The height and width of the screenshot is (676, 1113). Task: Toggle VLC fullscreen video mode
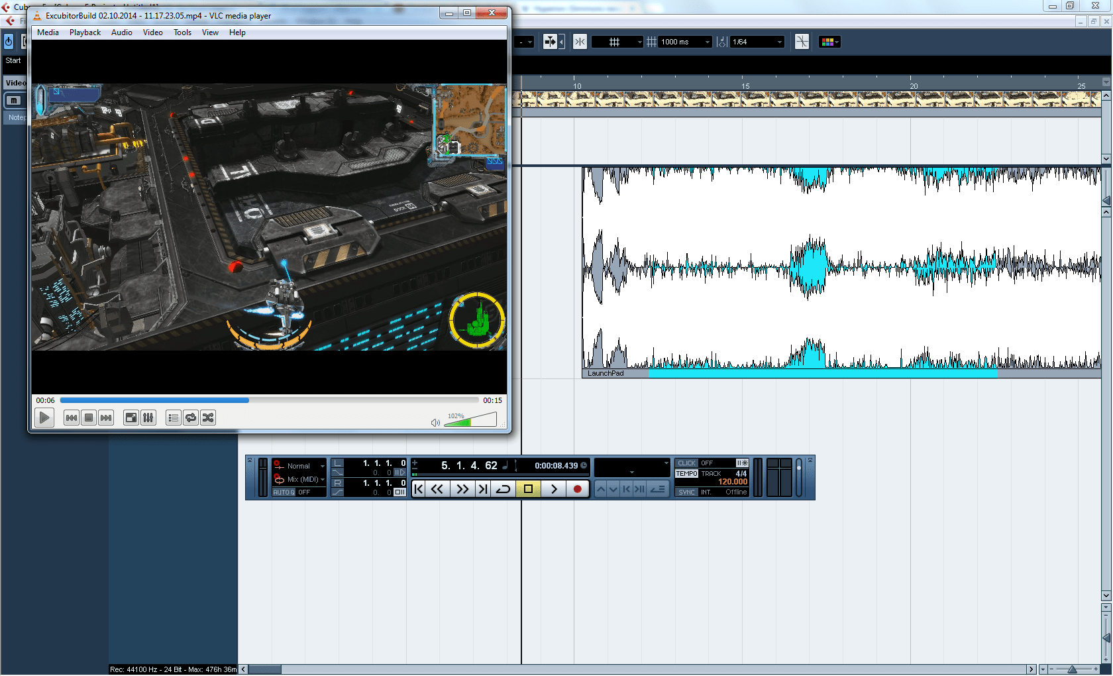131,418
